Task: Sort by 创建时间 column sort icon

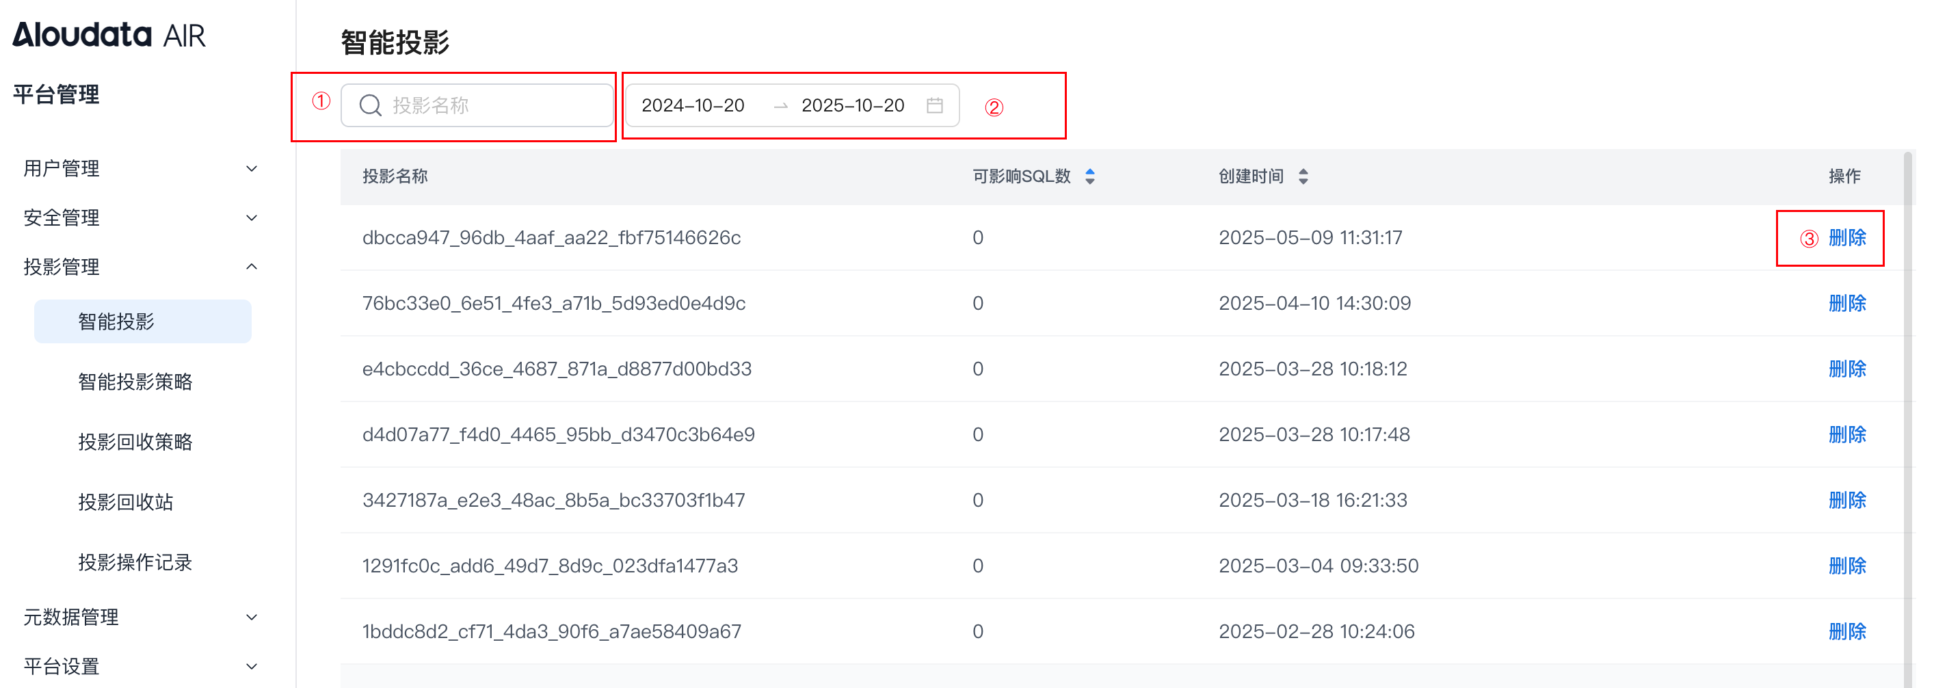Action: tap(1303, 176)
